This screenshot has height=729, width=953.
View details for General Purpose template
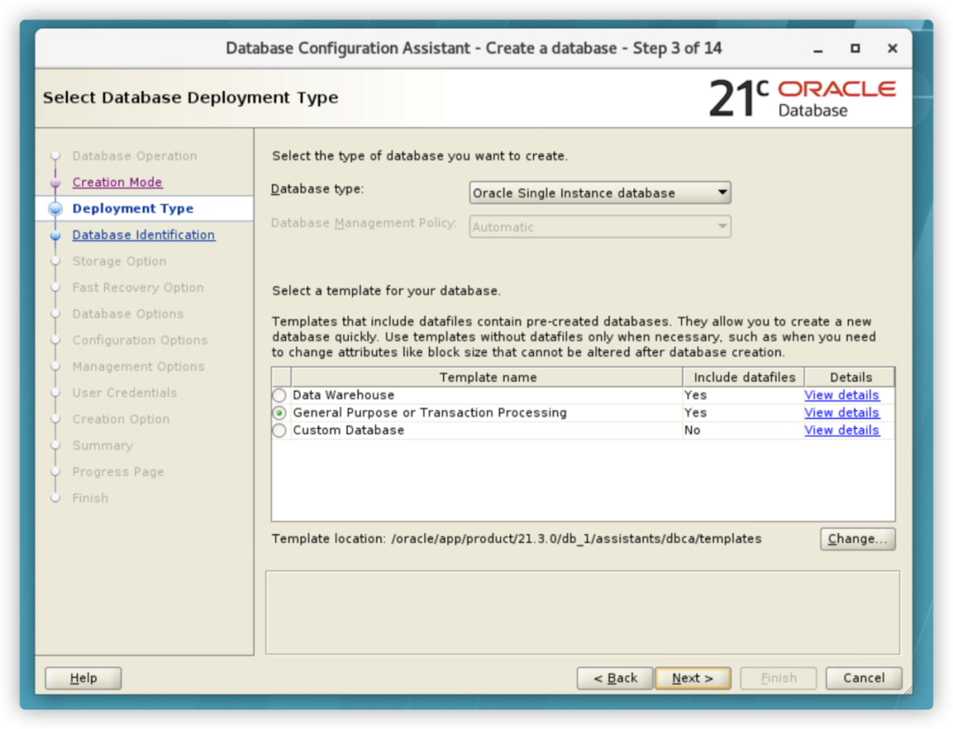pyautogui.click(x=842, y=413)
